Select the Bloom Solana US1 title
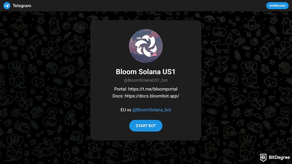 click(x=146, y=72)
